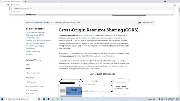Open the Windows Start menu
Screen dimensions: 180x101
(2, 99)
